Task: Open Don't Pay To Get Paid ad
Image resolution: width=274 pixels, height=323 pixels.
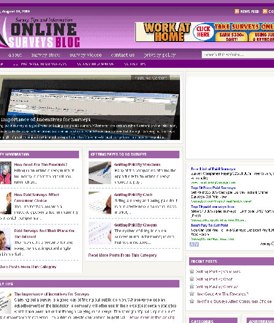Action: click(210, 226)
